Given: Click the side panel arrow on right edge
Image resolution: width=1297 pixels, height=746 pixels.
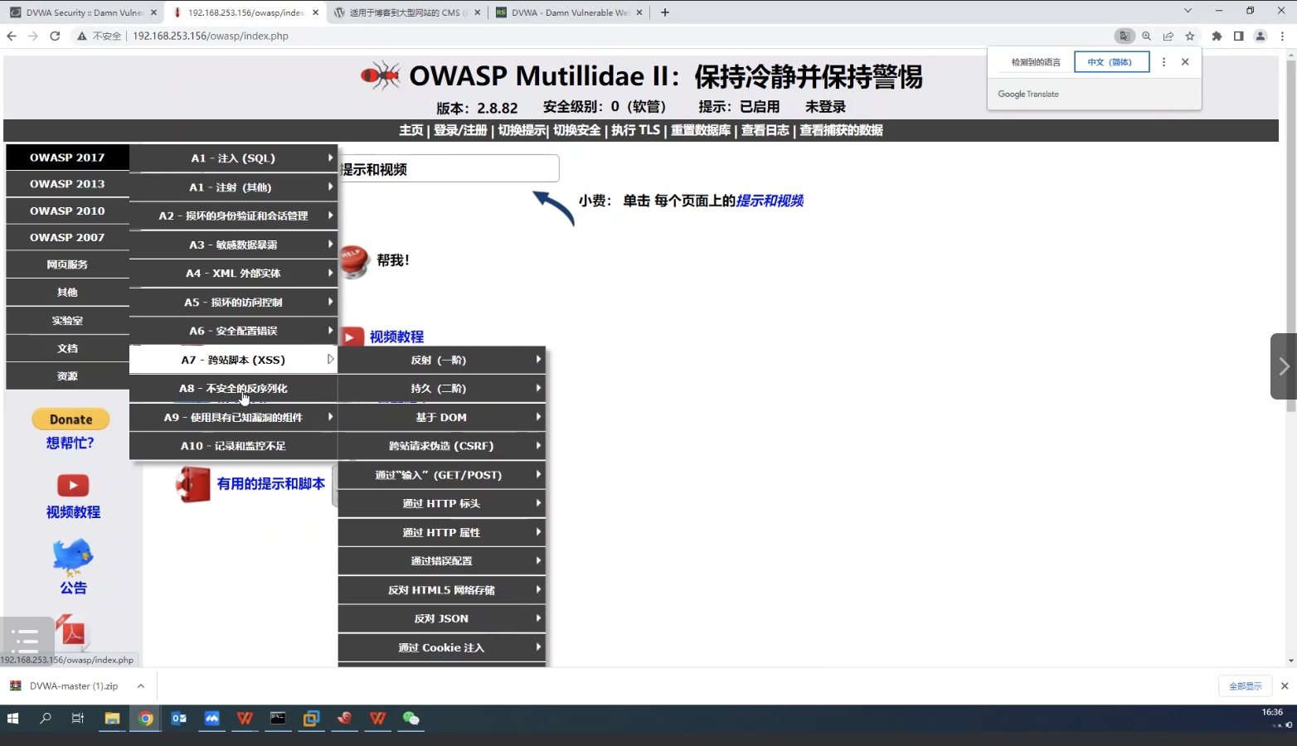Looking at the screenshot, I should [1284, 366].
